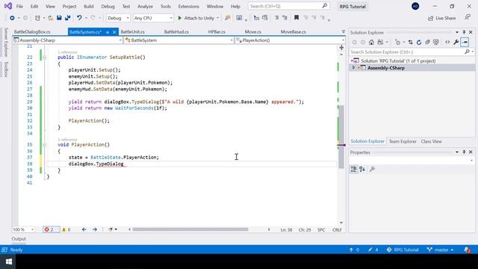The width and height of the screenshot is (478, 269).
Task: Click the Collapse All icon in Solution Explorer
Action: tap(427, 43)
